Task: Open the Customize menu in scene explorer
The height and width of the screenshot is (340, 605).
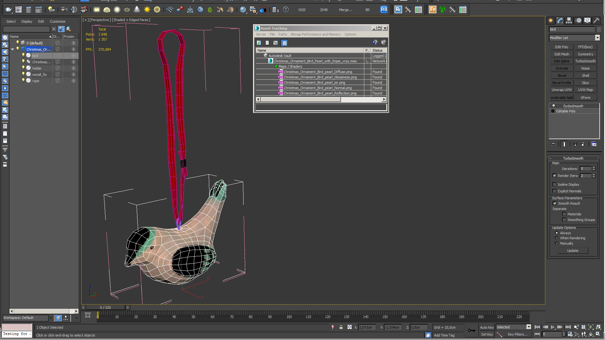Action: 57,21
